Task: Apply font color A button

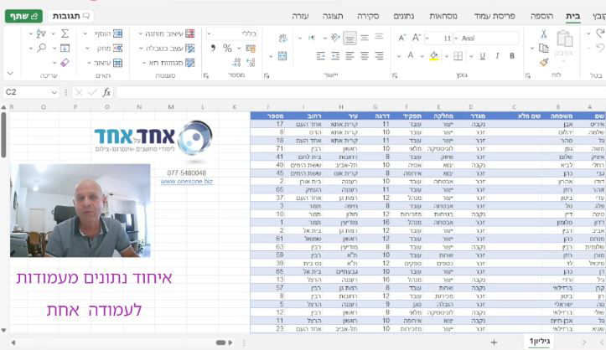Action: click(411, 56)
